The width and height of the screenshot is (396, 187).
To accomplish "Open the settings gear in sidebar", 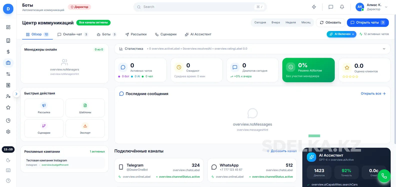I will 8,132.
